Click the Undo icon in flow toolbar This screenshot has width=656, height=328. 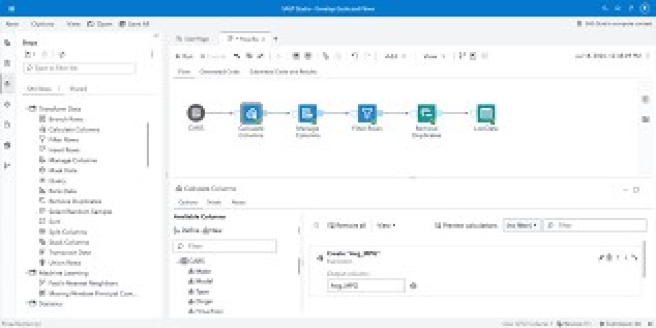[355, 56]
